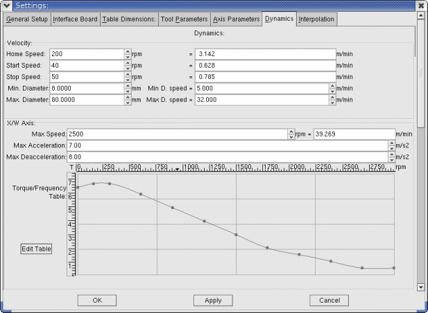Increase Stop Speed with up arrow
The image size is (428, 313).
[x=127, y=74]
